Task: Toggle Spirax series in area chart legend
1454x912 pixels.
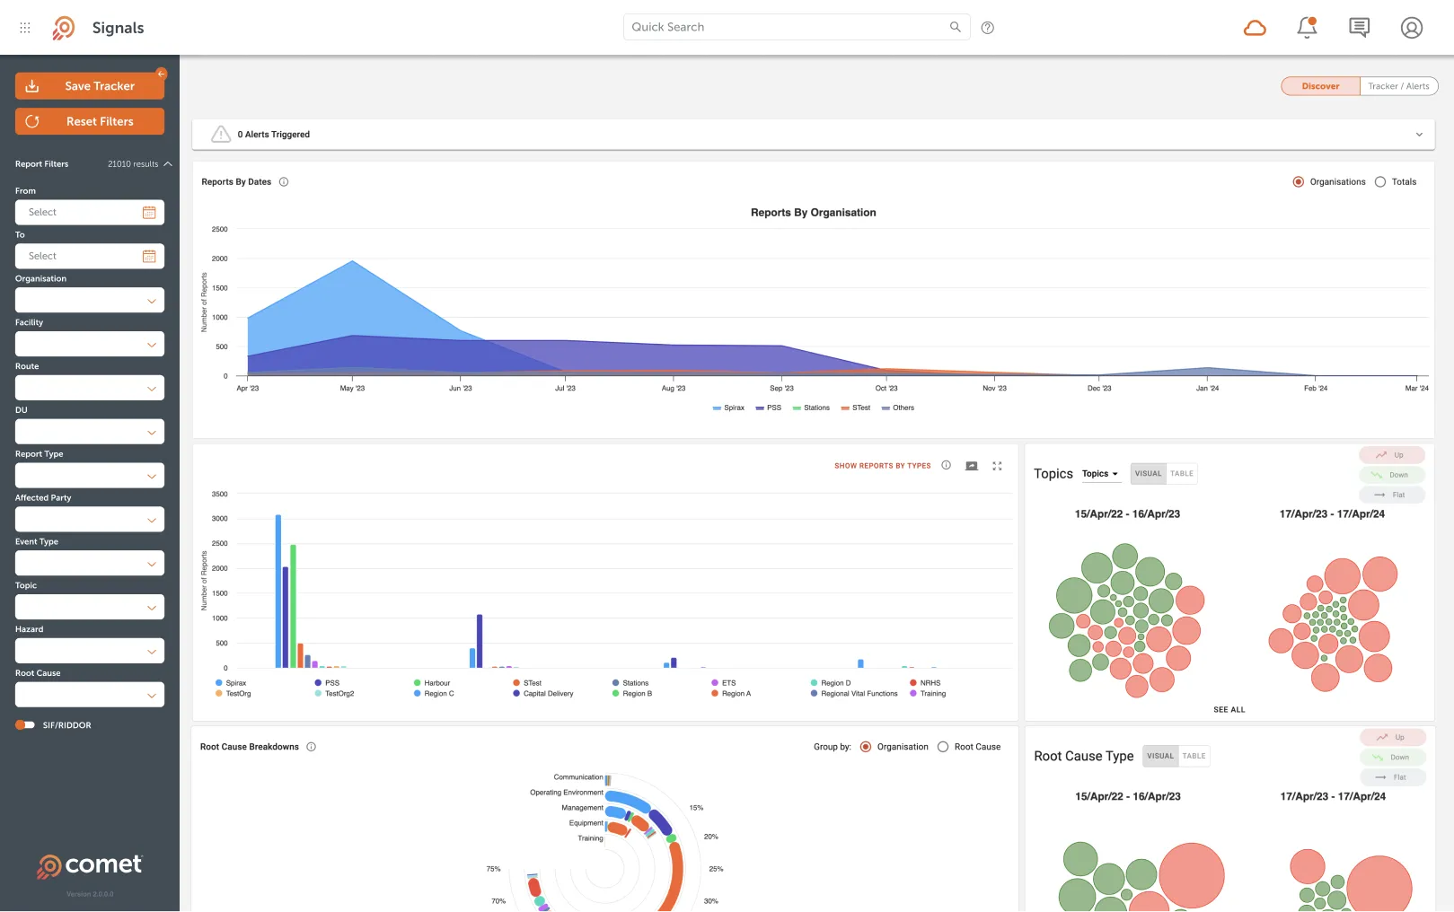Action: 728,408
